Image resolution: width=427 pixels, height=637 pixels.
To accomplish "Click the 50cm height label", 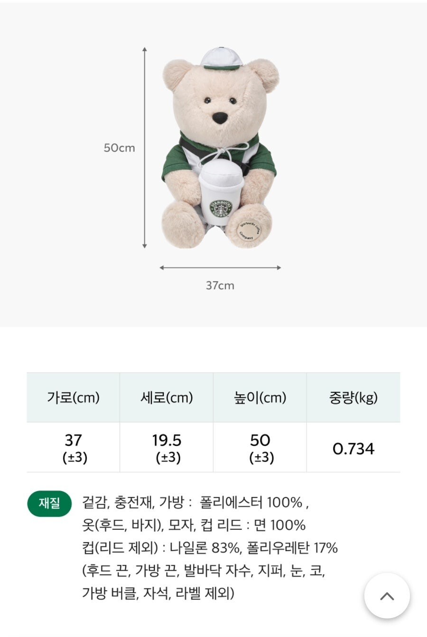I will pyautogui.click(x=120, y=148).
